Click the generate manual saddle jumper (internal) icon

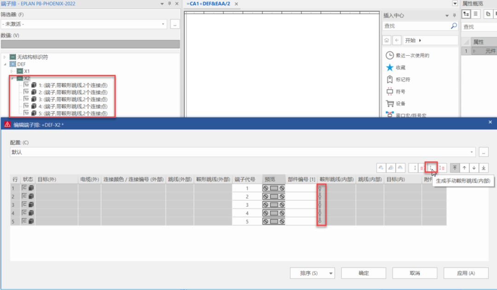pos(431,168)
